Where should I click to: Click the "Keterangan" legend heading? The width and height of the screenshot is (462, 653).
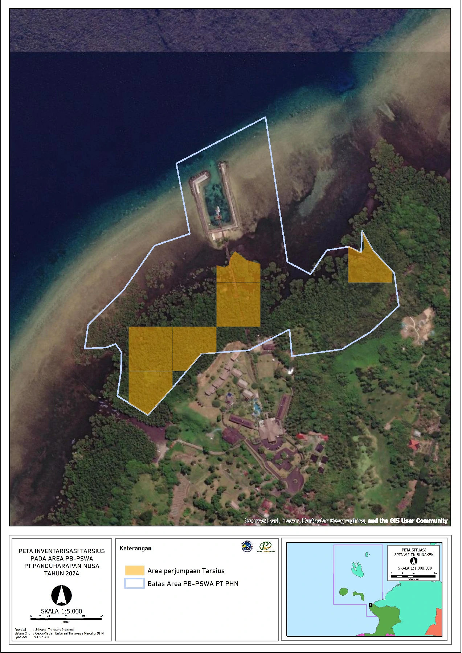point(135,548)
